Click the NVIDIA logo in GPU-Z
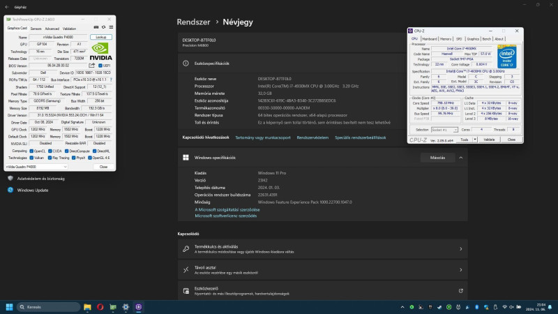This screenshot has width=558, height=314. pos(100,52)
